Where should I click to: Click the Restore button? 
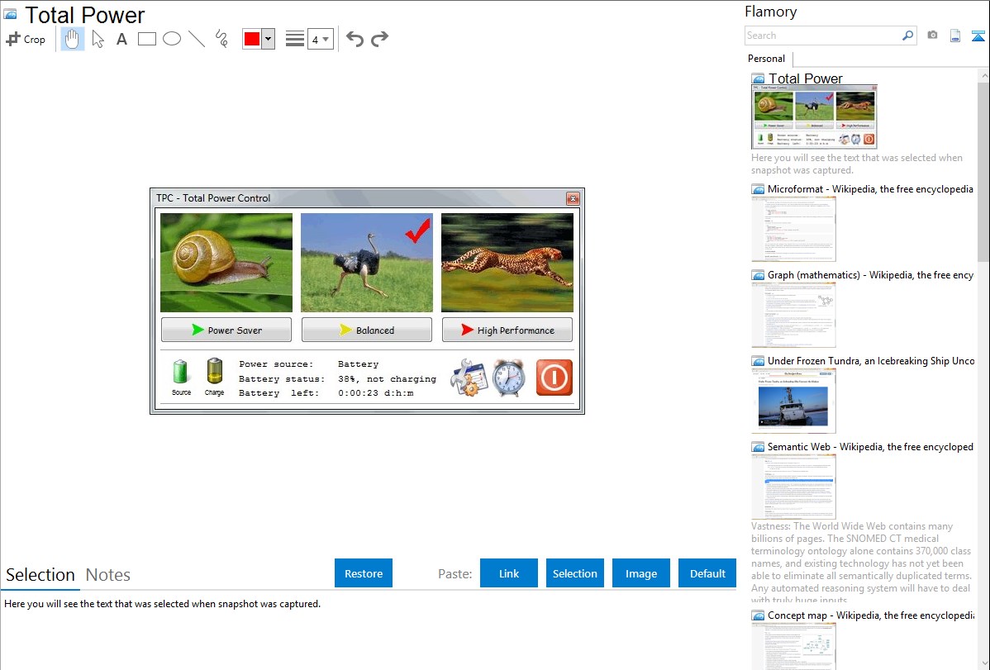[x=364, y=573]
